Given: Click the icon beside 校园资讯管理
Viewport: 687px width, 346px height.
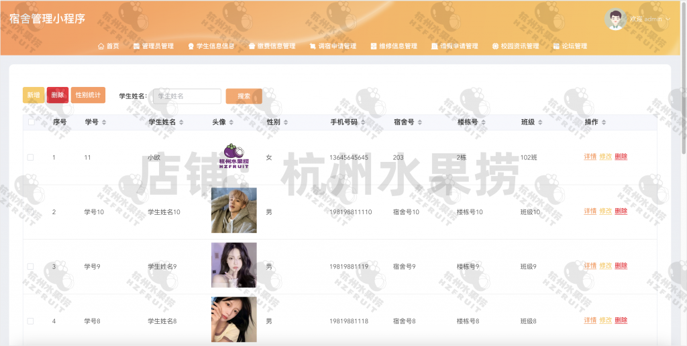Looking at the screenshot, I should pos(496,46).
